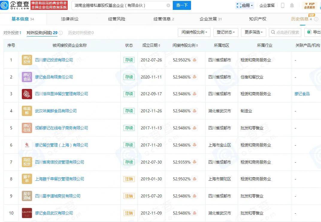Click the 存续 status tag of 四川廖记投资 row

click(129, 60)
